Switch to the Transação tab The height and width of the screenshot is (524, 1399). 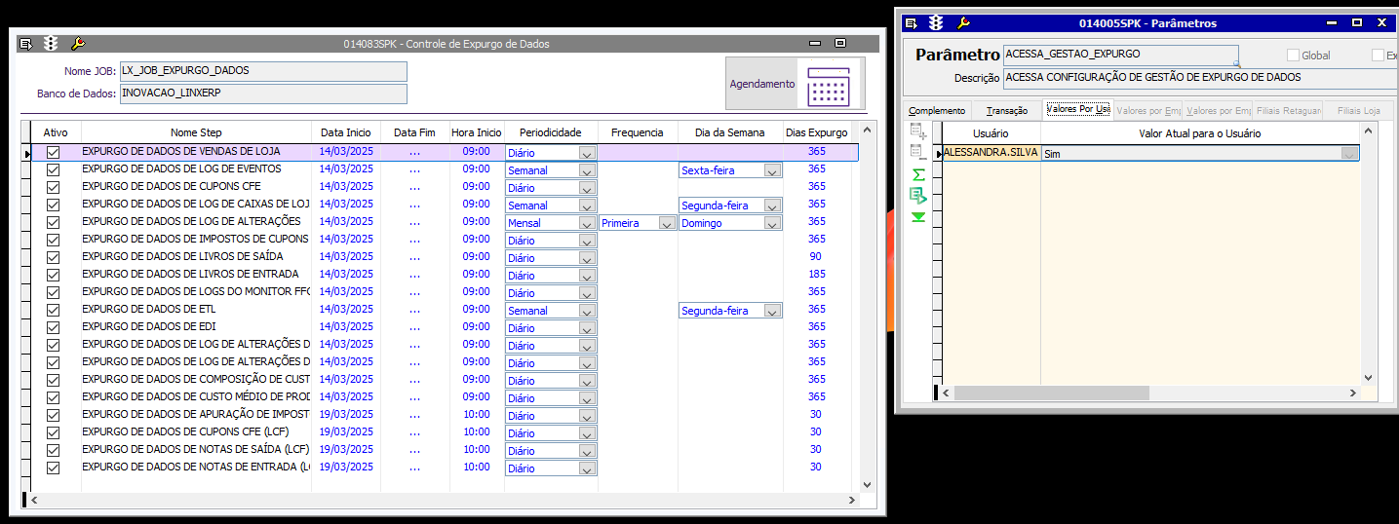tap(1007, 110)
